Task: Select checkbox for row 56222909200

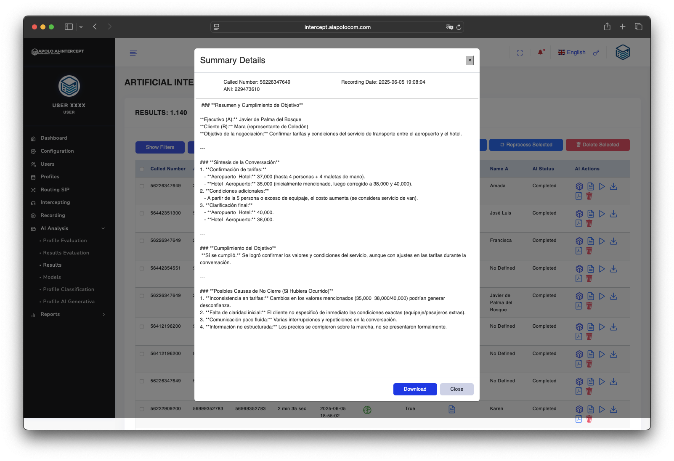Action: (x=142, y=409)
